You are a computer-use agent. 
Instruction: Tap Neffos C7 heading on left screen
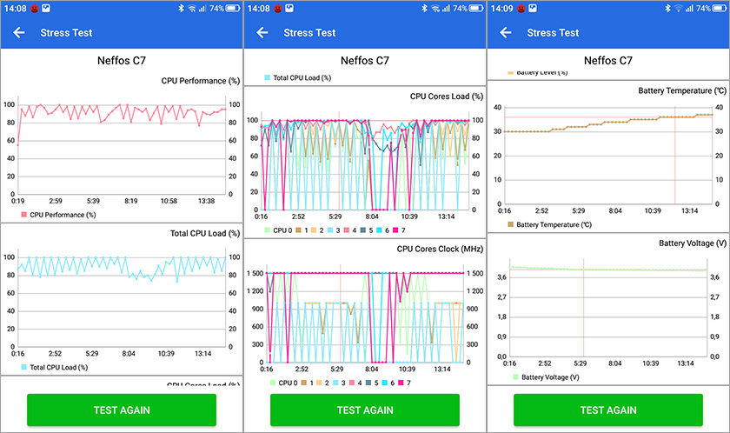coord(122,61)
